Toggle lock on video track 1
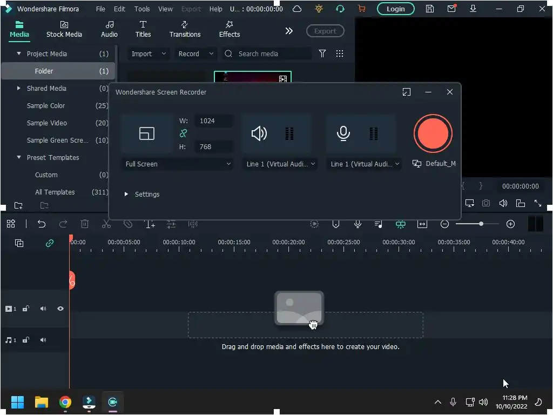This screenshot has width=553, height=415. click(x=26, y=309)
